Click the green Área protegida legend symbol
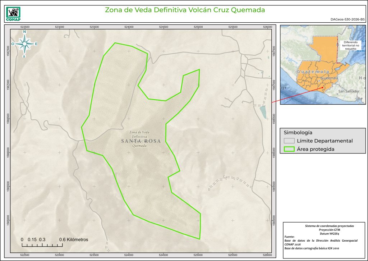The image size is (368, 261). [289, 150]
